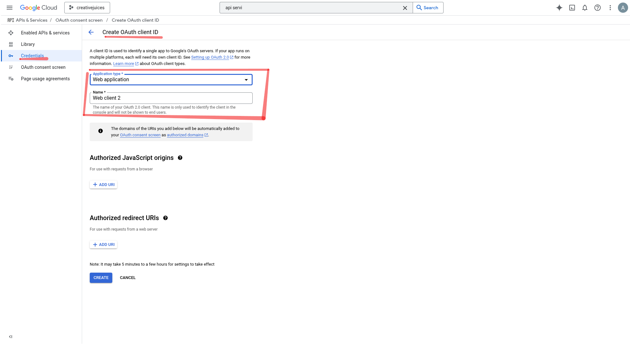The height and width of the screenshot is (344, 630).
Task: Open the three-dot settings menu
Action: pyautogui.click(x=610, y=8)
